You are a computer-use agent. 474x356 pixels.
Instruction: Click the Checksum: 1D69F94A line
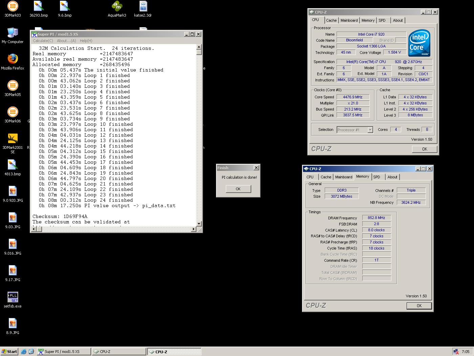[60, 216]
